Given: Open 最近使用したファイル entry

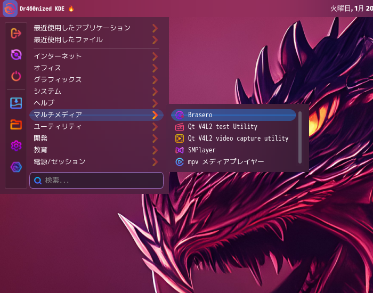Looking at the screenshot, I should [96, 40].
